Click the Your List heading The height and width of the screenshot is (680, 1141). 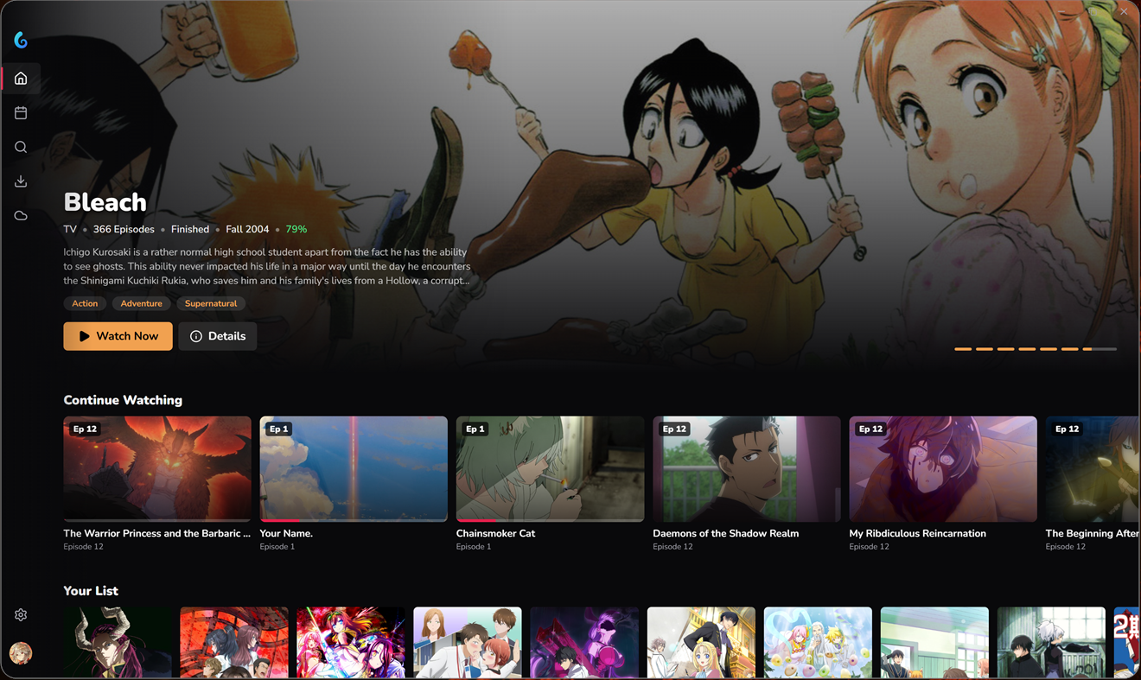(x=91, y=591)
